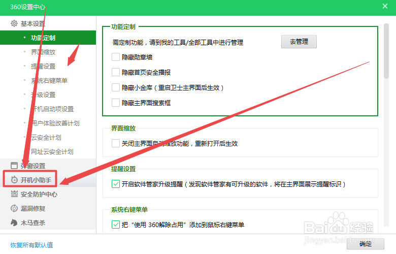Image resolution: width=396 pixels, height=254 pixels.
Task: Select 提醒设置 in the sidebar
Action: pos(48,66)
